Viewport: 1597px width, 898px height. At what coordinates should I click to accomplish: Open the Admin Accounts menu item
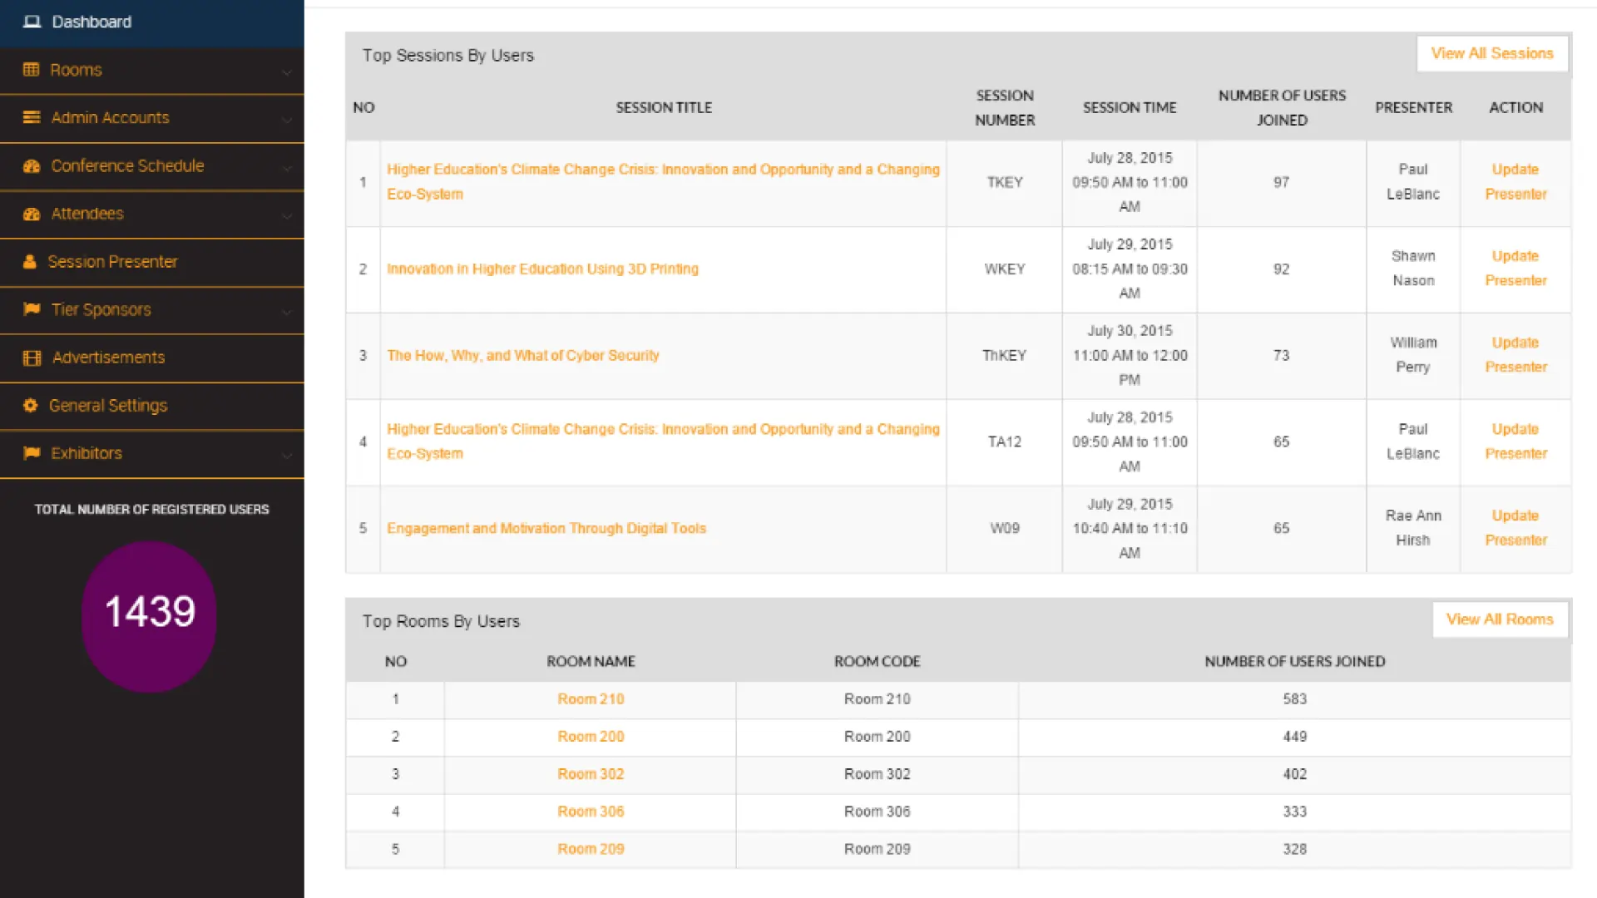point(152,118)
